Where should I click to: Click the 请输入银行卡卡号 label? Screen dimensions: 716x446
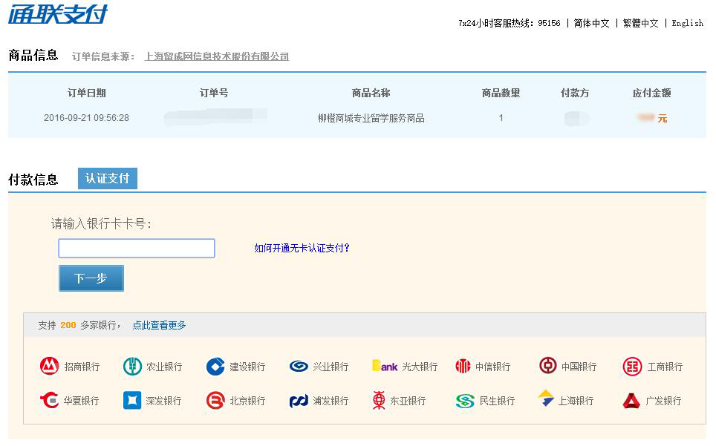click(x=101, y=223)
